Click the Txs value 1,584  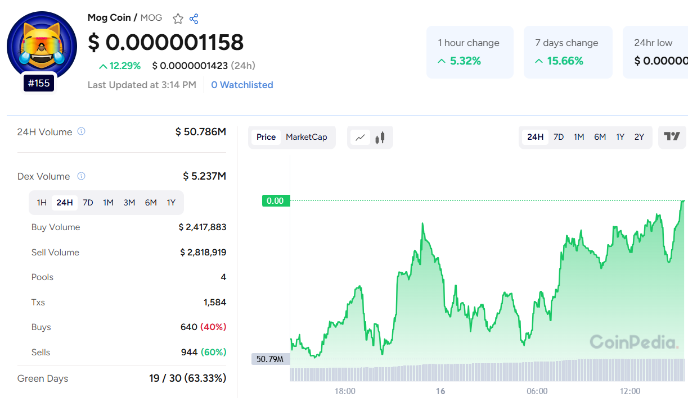(x=215, y=303)
